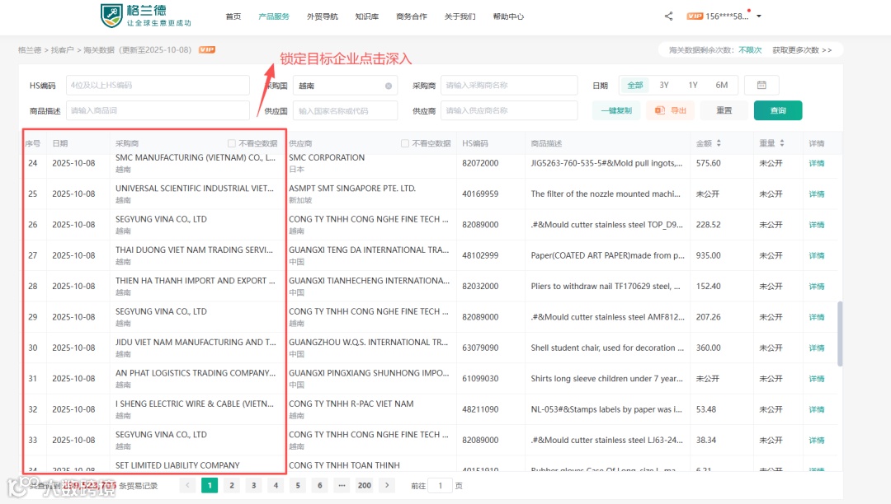The width and height of the screenshot is (891, 504).
Task: Go to previous page arrow
Action: [187, 485]
